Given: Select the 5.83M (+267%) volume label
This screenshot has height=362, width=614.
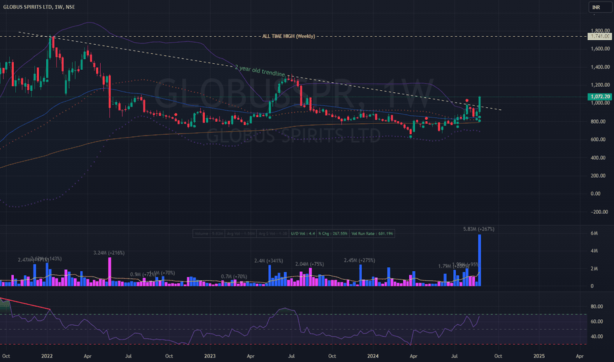Looking at the screenshot, I should [x=478, y=229].
